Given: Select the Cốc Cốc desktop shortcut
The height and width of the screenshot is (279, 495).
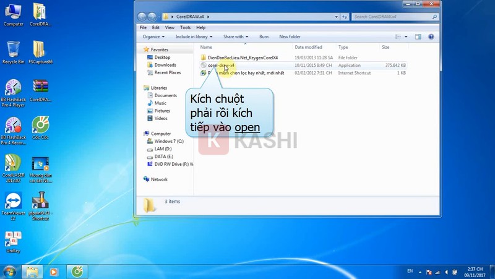Looking at the screenshot, I should point(40,128).
